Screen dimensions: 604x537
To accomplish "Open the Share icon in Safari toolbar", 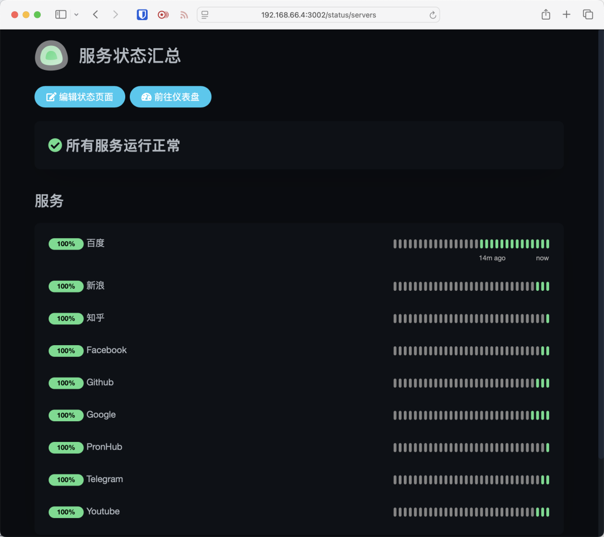I will [x=545, y=15].
